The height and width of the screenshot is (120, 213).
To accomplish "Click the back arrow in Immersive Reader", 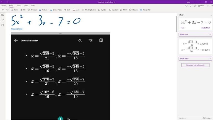I will (16, 40).
